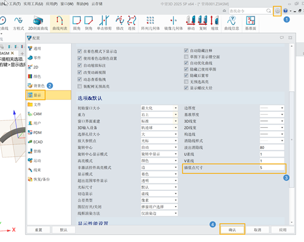Toggle 显示螺纹大径 checkbox

click(186, 88)
